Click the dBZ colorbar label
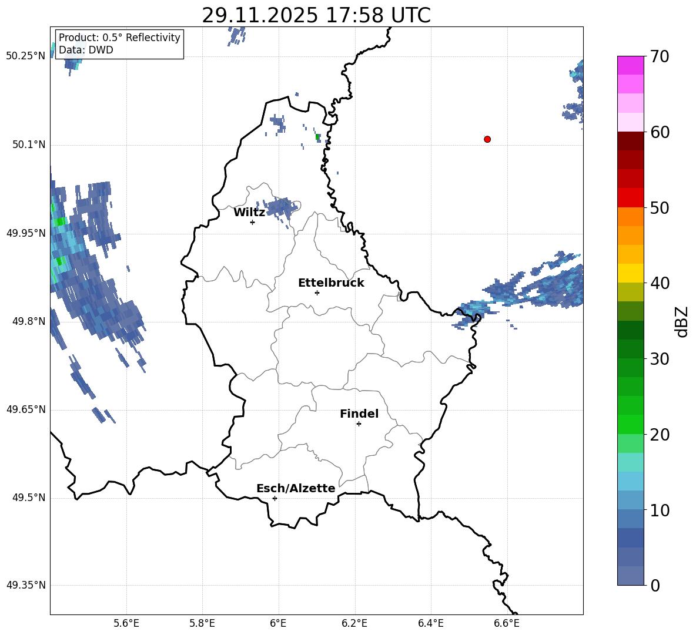The image size is (696, 635). click(682, 322)
